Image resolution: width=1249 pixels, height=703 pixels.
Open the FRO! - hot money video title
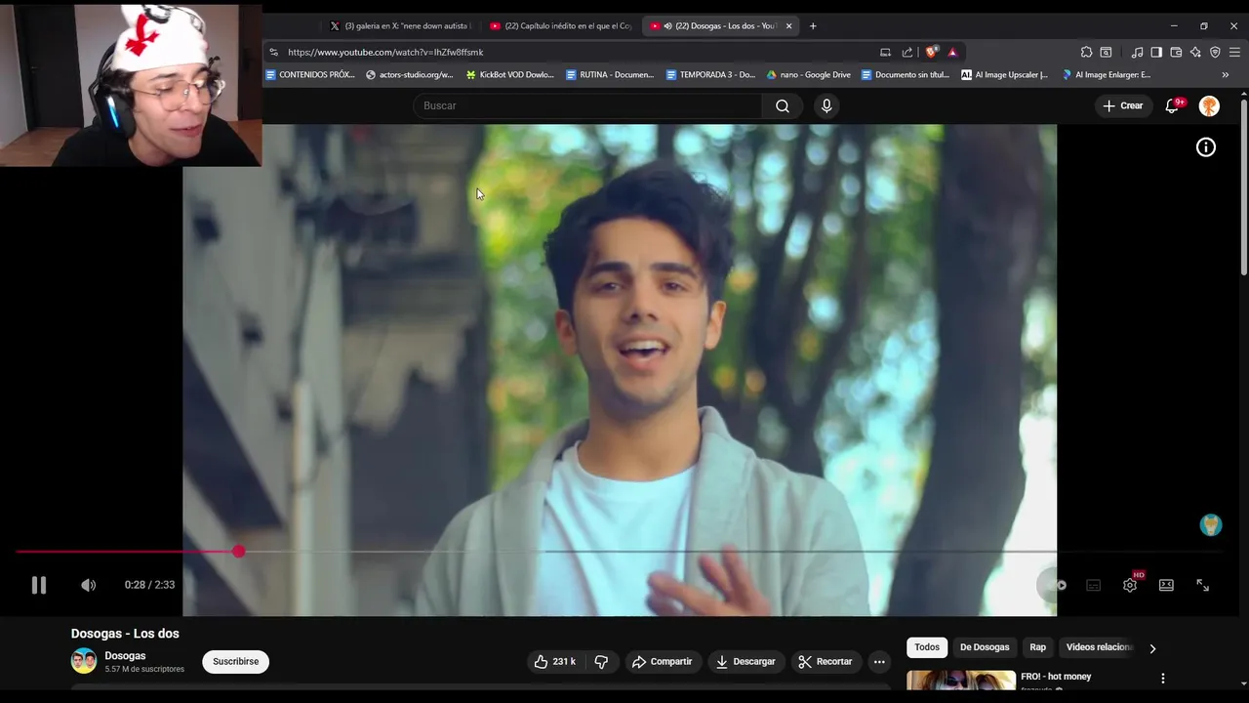click(1056, 677)
